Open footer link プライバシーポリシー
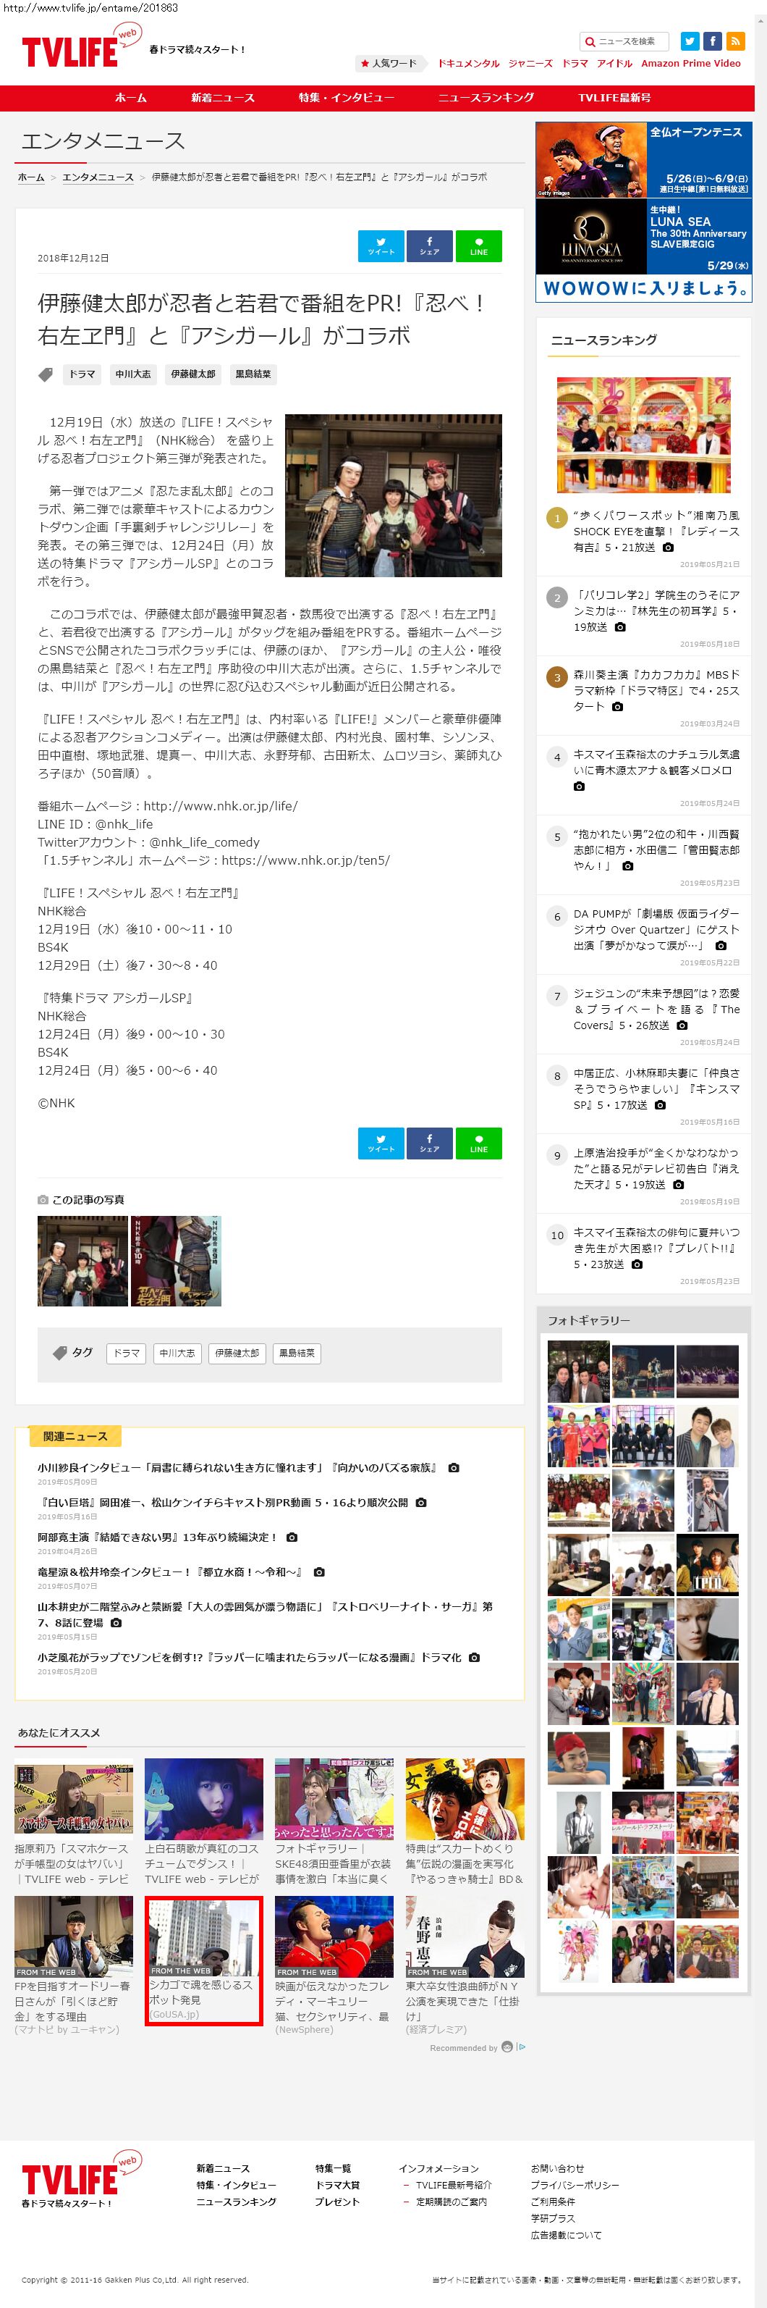The image size is (767, 2308). pyautogui.click(x=575, y=2186)
